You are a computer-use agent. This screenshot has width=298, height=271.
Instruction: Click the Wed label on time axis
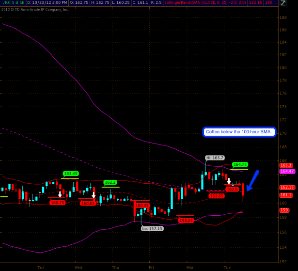(78, 267)
